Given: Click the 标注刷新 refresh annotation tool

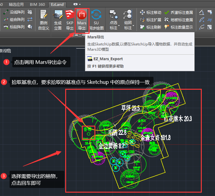Looking at the screenshot, I should [x=150, y=27].
